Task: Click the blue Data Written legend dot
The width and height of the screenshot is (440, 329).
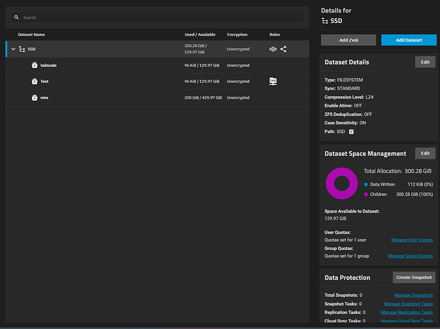Action: pos(365,184)
